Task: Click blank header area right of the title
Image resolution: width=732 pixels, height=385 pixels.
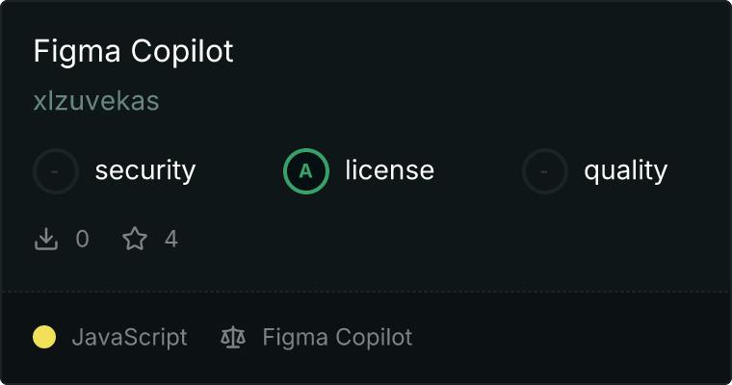Action: 482,52
